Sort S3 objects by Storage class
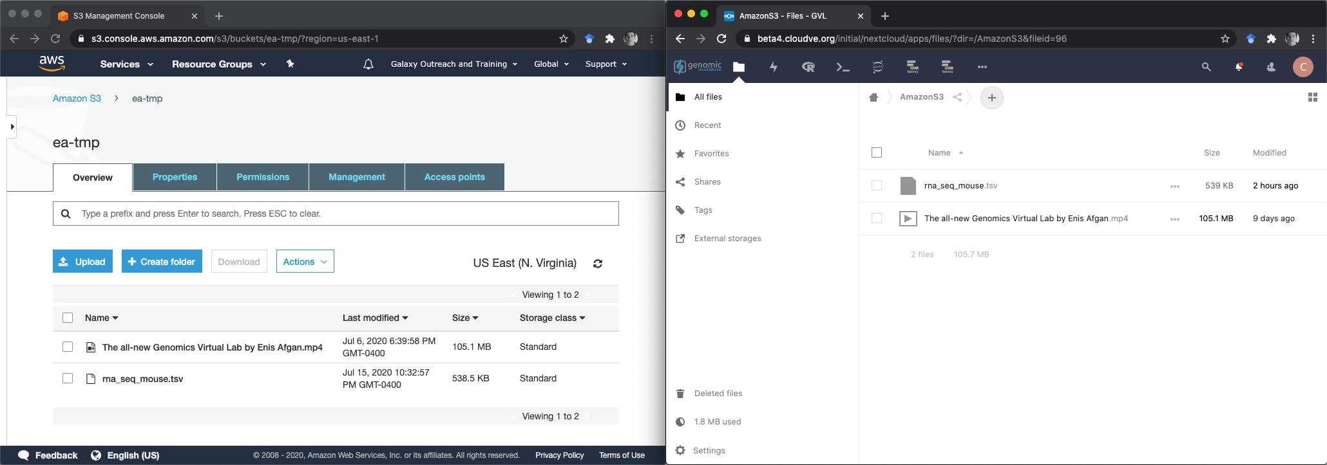1327x465 pixels. [x=553, y=318]
